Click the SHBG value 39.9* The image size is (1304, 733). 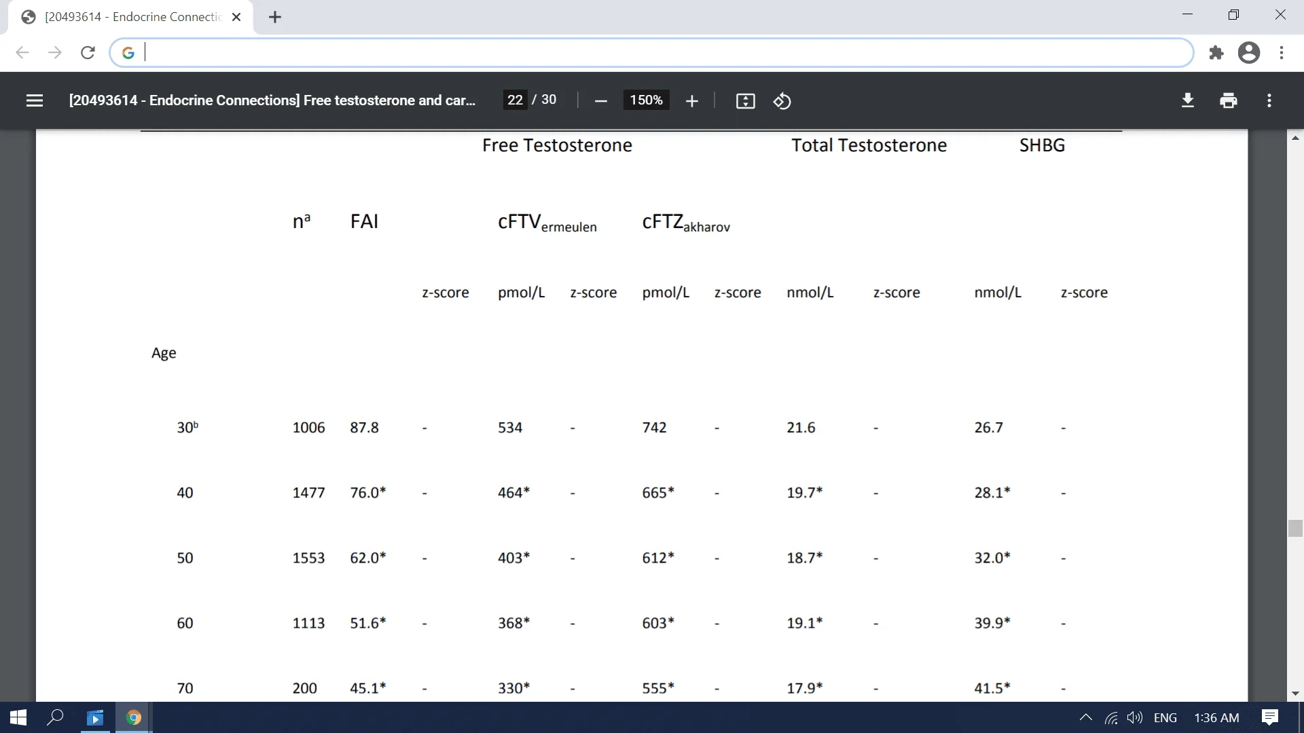pos(992,623)
